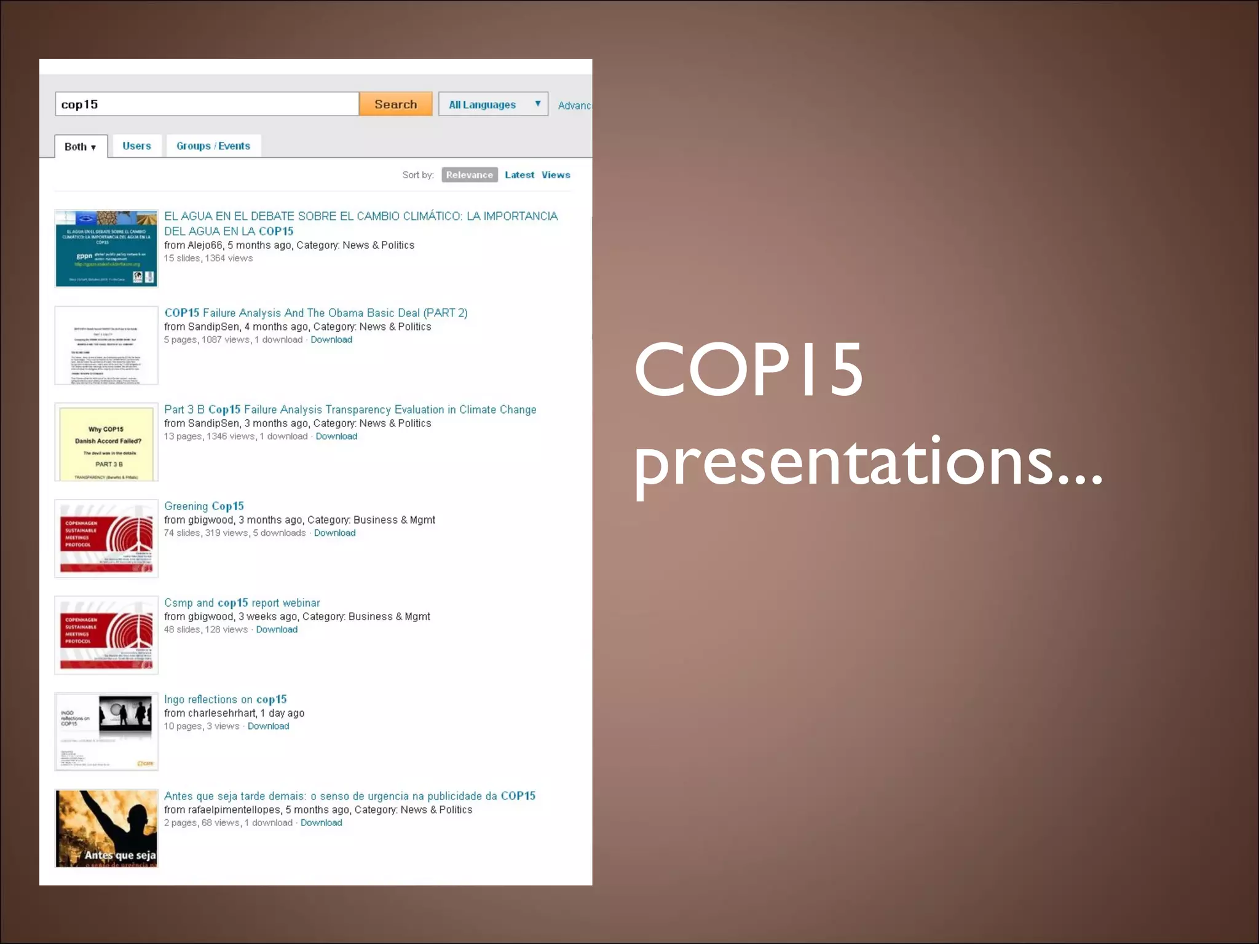Switch to the Users tab

[x=136, y=146]
